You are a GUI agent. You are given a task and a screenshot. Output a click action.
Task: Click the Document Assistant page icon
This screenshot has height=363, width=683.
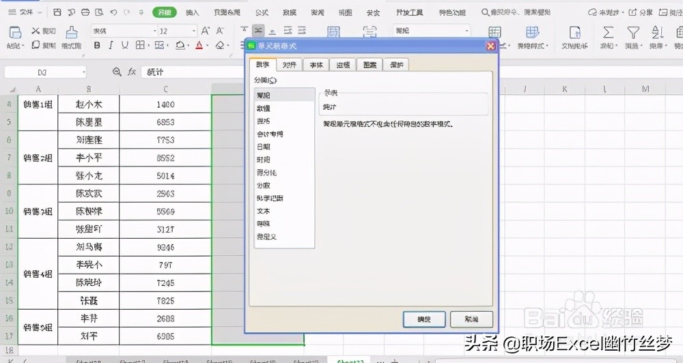tap(574, 32)
